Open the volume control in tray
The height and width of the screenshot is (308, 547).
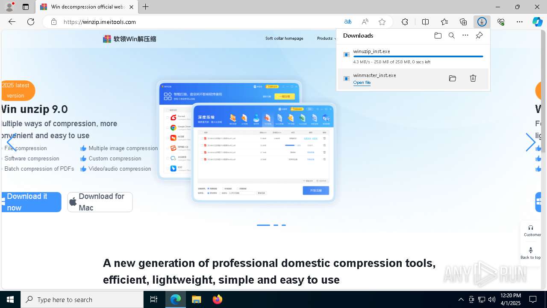(492, 299)
